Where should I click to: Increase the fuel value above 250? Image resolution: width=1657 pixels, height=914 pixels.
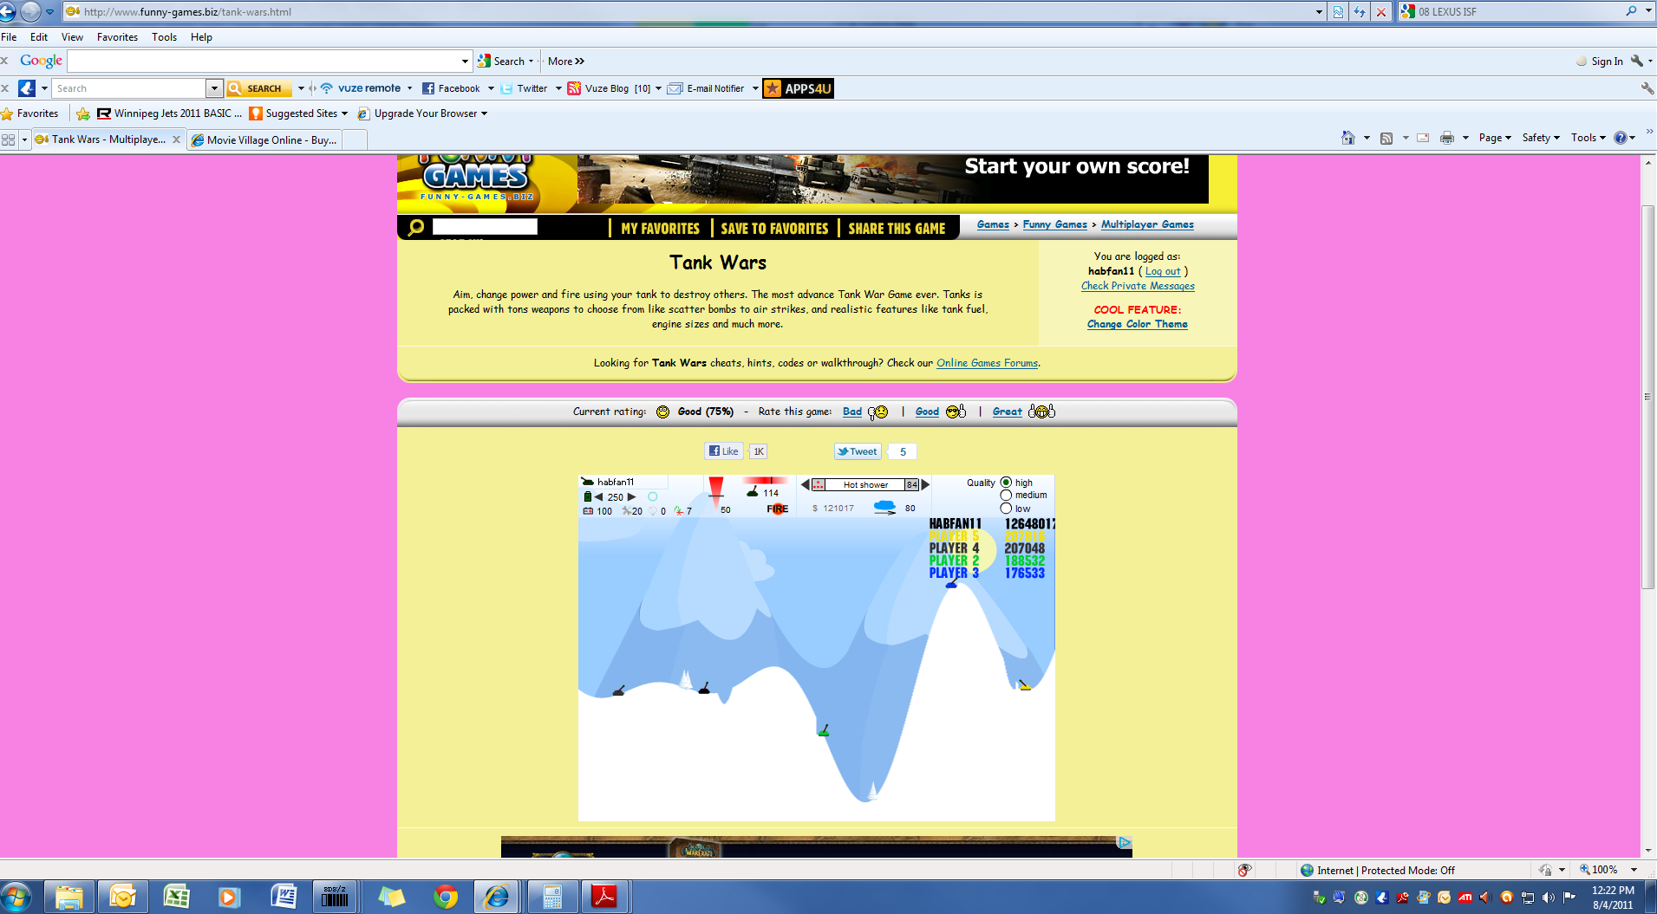(x=632, y=497)
